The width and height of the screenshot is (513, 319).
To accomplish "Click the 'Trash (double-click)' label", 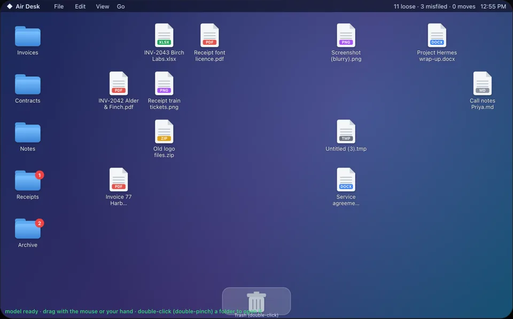I will 256,315.
